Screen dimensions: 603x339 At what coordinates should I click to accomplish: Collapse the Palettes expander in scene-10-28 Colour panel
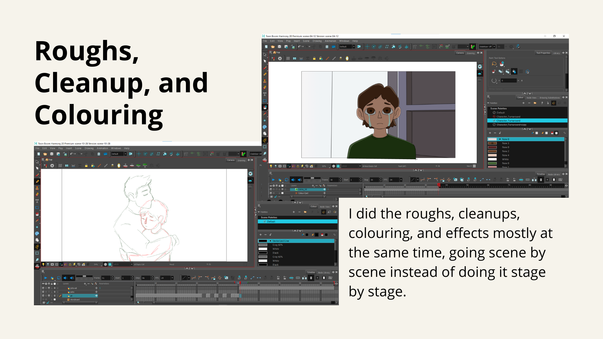259,212
